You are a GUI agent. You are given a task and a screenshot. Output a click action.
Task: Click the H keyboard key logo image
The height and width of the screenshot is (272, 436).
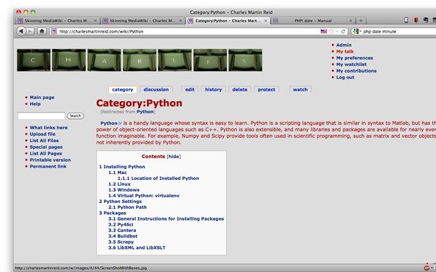click(x=69, y=60)
